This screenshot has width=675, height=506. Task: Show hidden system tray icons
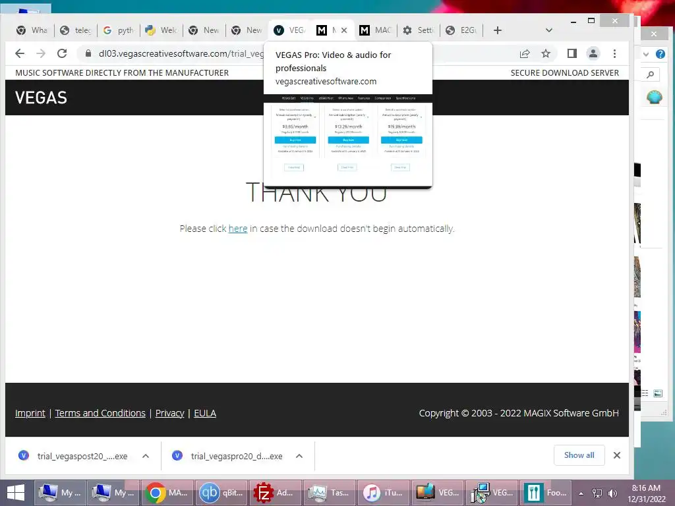point(581,493)
